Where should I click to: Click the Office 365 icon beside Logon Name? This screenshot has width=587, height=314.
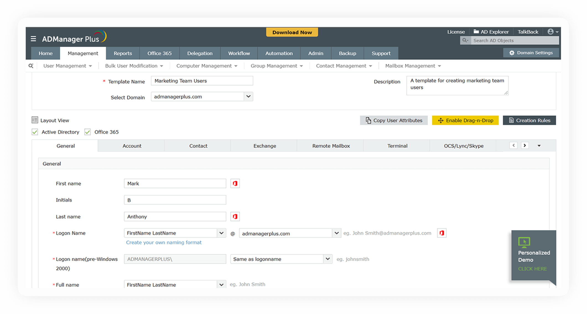442,233
